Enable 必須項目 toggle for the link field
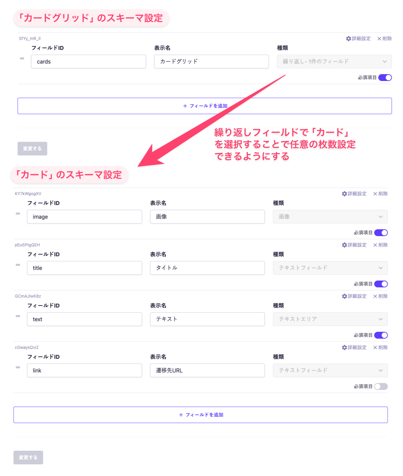Screen dimensions: 403x476 click(x=381, y=386)
